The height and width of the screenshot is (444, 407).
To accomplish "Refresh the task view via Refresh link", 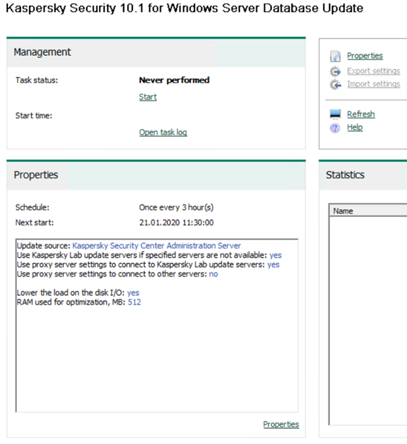I will tap(361, 114).
